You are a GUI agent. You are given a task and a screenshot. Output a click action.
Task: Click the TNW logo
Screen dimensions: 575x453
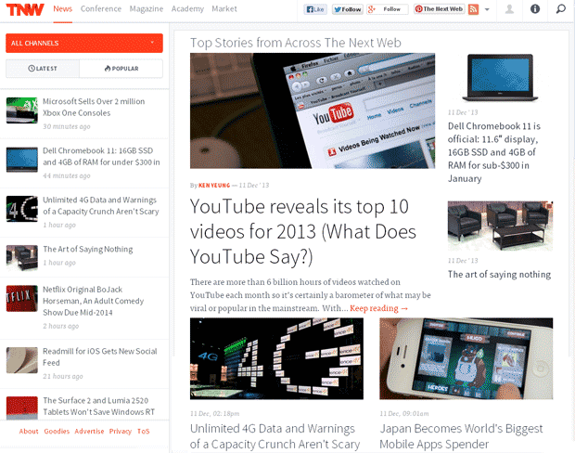coord(25,9)
